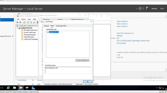
Task: Show hidden tray icons with the chevron
Action: (157, 88)
